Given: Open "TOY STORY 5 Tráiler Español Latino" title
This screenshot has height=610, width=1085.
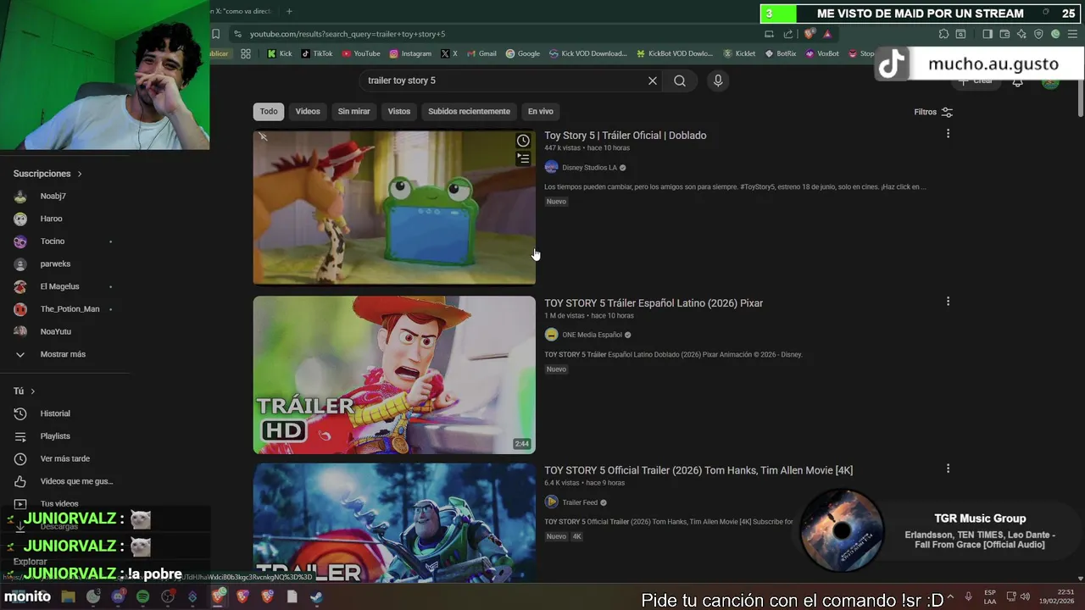Looking at the screenshot, I should click(654, 303).
